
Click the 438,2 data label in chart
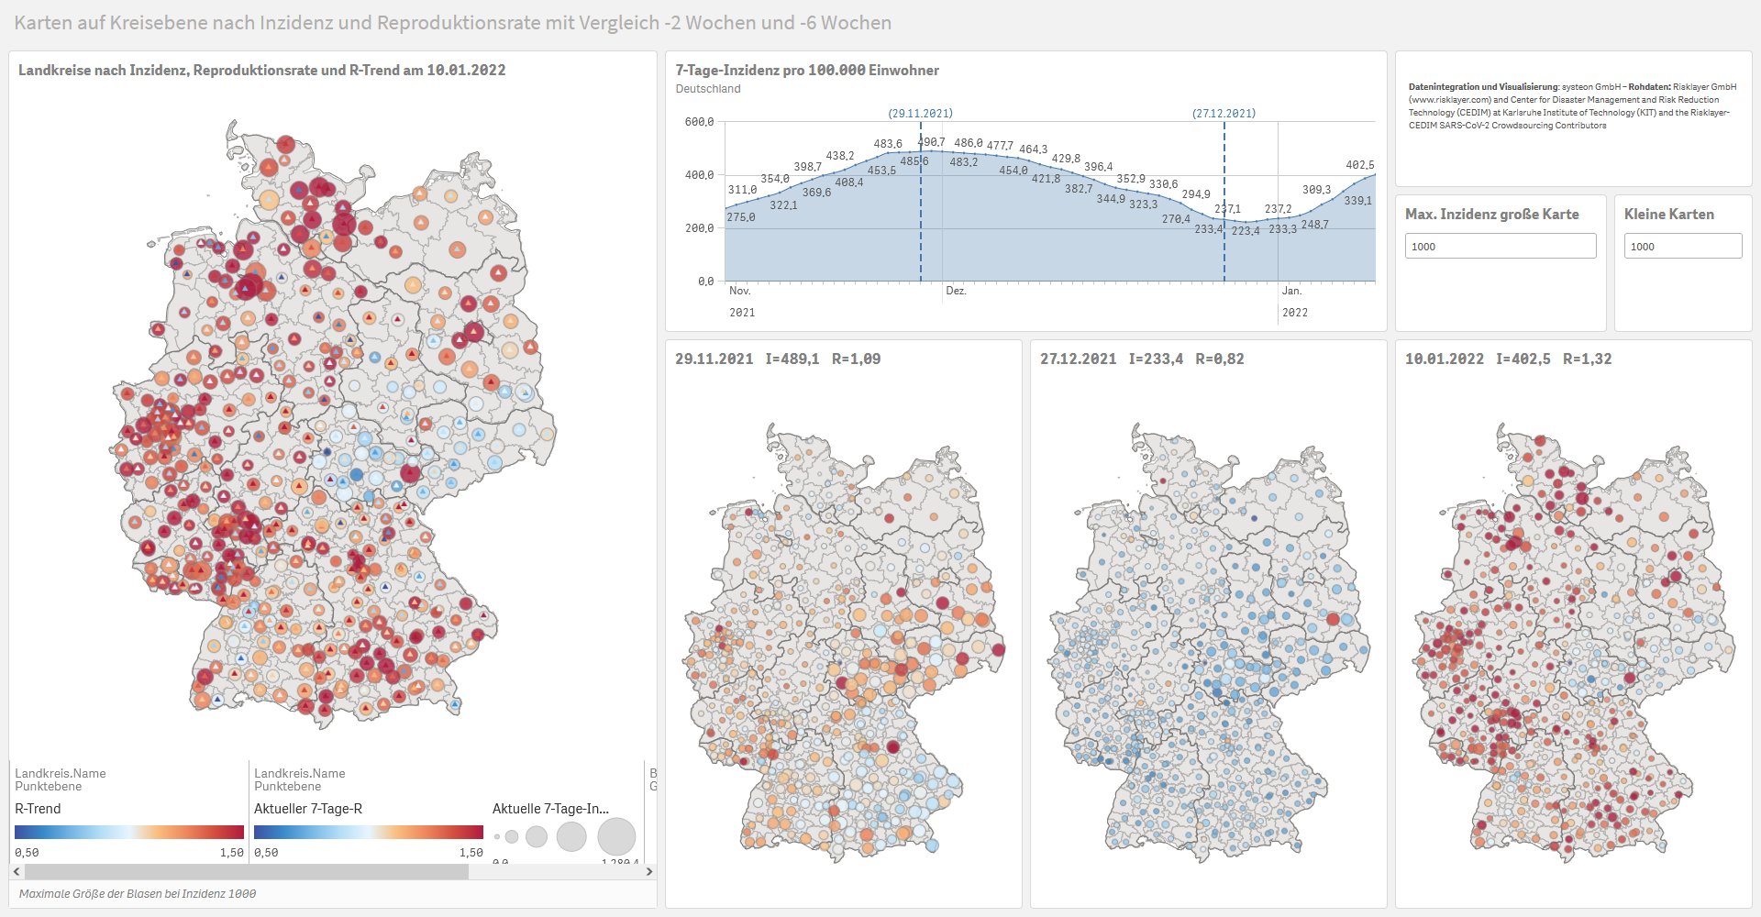(x=840, y=156)
